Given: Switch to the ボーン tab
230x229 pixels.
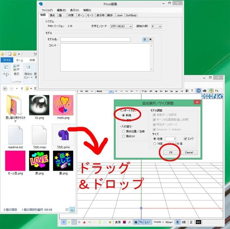Looking at the screenshot, I should pos(81,15).
